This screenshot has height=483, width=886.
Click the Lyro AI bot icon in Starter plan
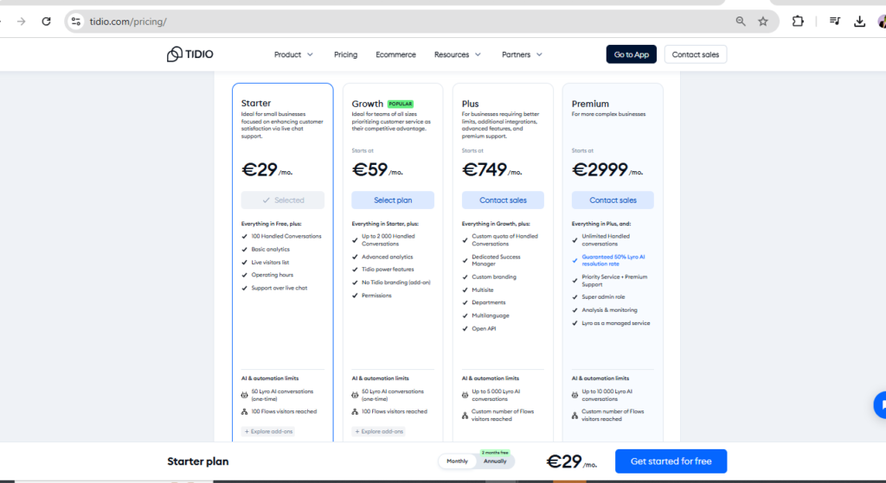[245, 395]
